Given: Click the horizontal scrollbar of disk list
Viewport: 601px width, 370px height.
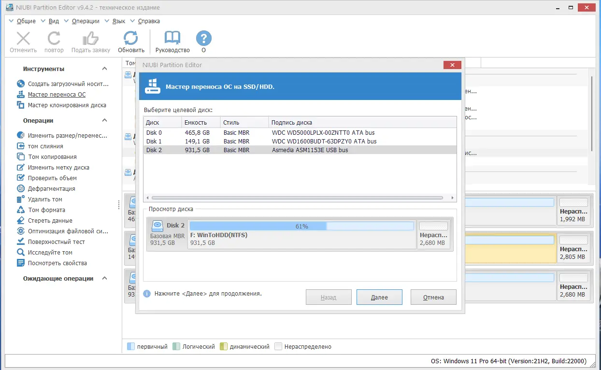Looking at the screenshot, I should [297, 198].
